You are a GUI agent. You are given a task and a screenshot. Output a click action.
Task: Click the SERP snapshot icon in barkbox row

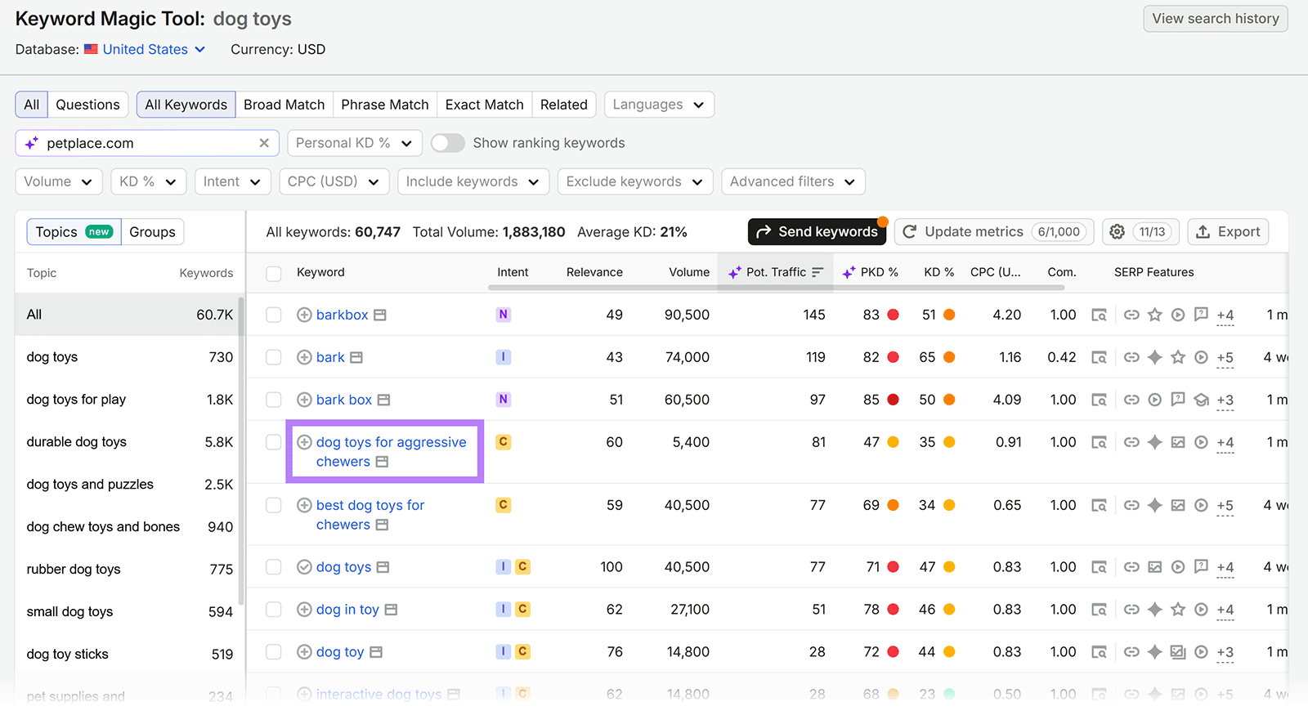pos(1099,315)
